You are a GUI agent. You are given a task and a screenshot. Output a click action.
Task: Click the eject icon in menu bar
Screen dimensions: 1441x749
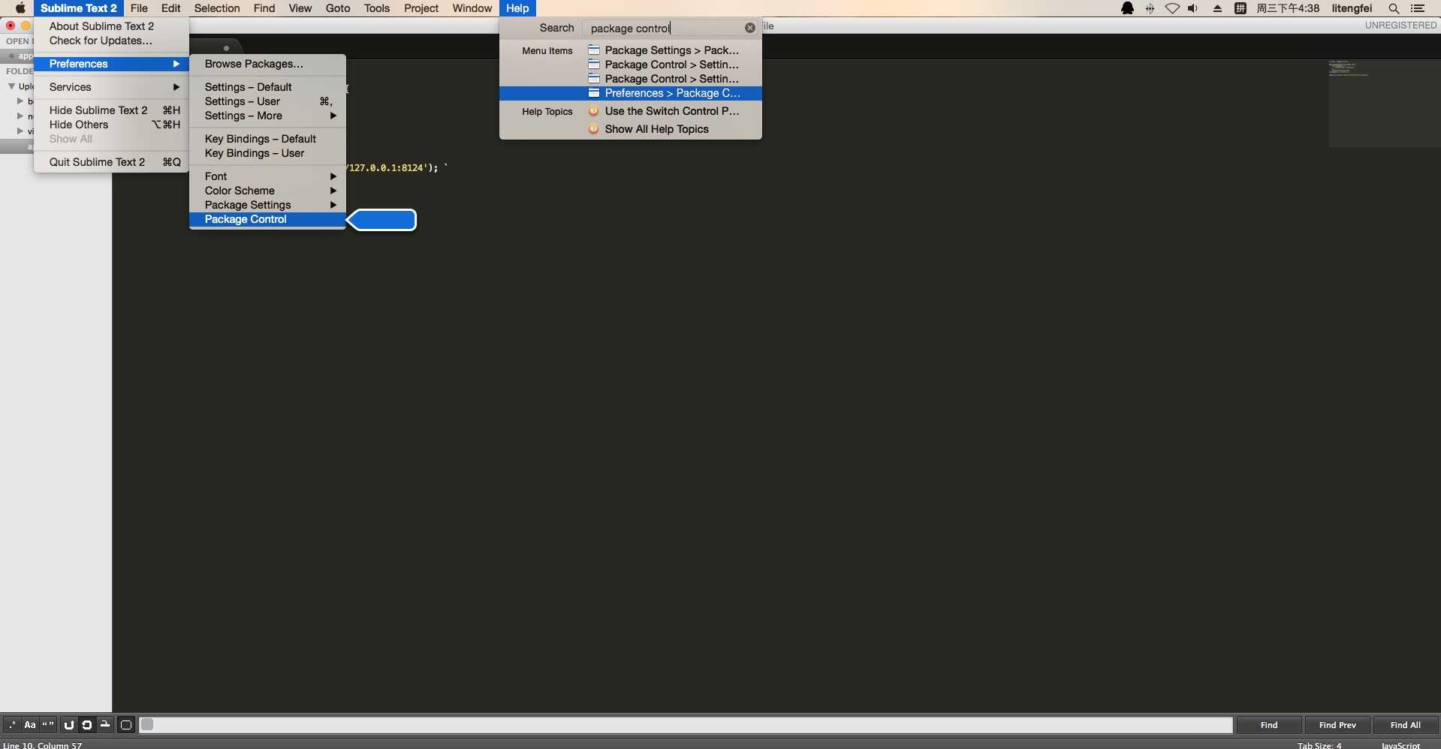tap(1217, 8)
